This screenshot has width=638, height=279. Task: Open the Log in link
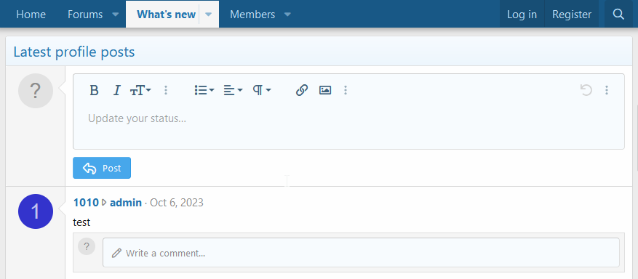pos(522,15)
